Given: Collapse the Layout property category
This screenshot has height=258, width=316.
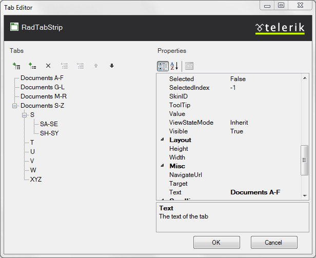Looking at the screenshot, I should 163,140.
